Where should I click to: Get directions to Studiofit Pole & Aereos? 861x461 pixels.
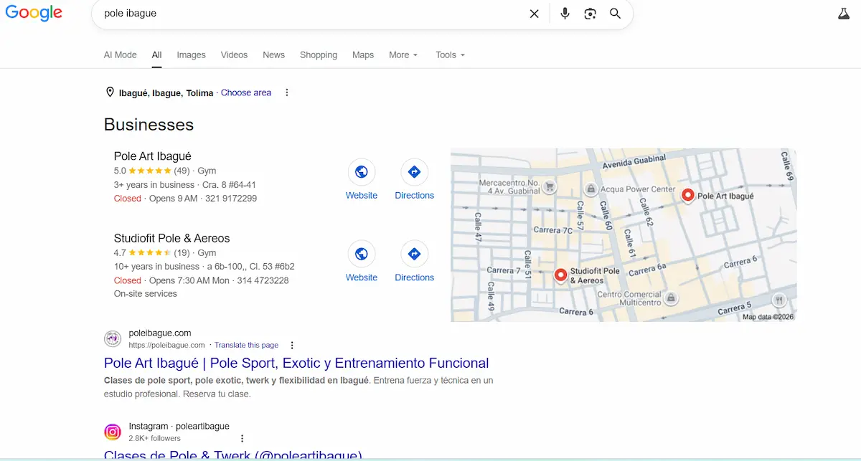414,254
